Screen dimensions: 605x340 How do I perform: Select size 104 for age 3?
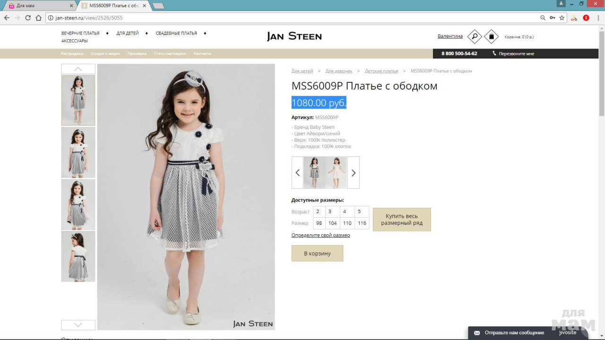tap(332, 223)
